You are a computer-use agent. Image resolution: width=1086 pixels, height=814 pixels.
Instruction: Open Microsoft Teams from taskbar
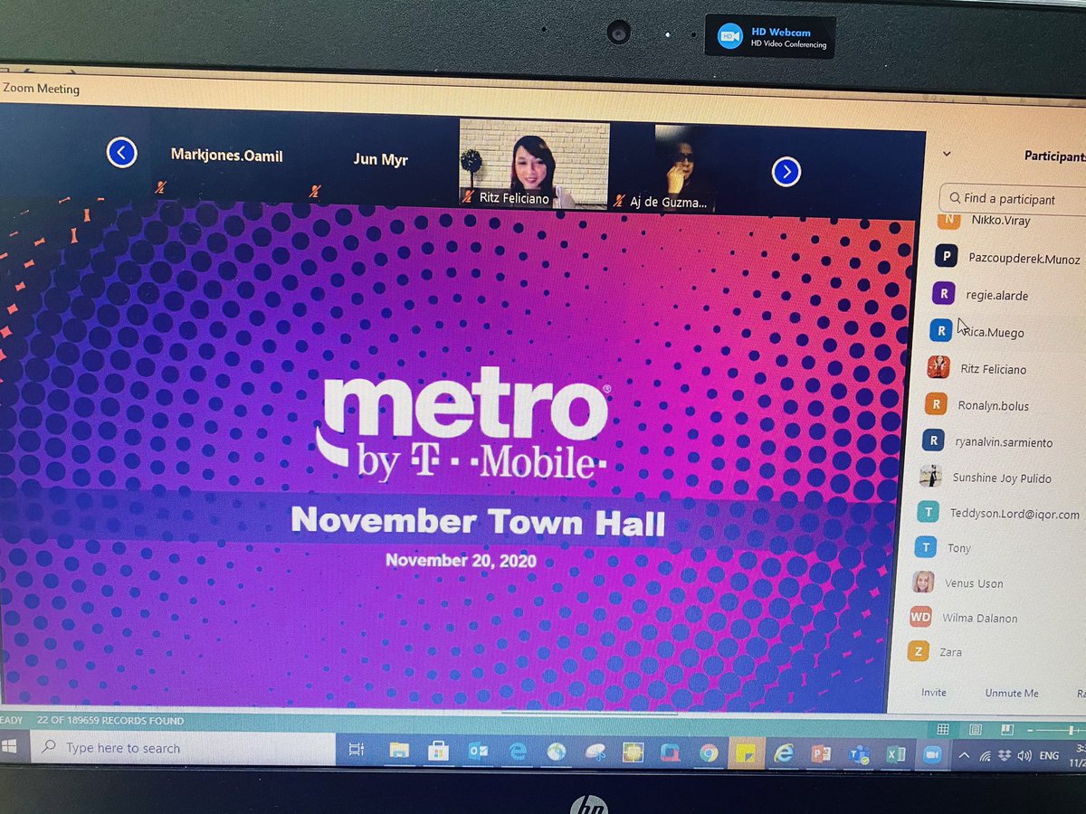[x=858, y=754]
